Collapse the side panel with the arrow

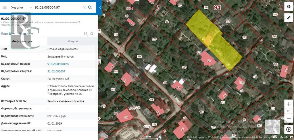(x=100, y=7)
